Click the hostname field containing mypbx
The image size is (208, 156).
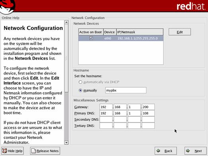[x=126, y=90]
